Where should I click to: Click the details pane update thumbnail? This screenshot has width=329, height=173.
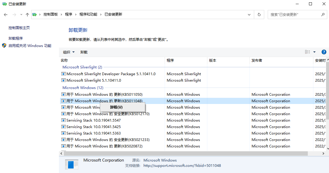coord(72,164)
